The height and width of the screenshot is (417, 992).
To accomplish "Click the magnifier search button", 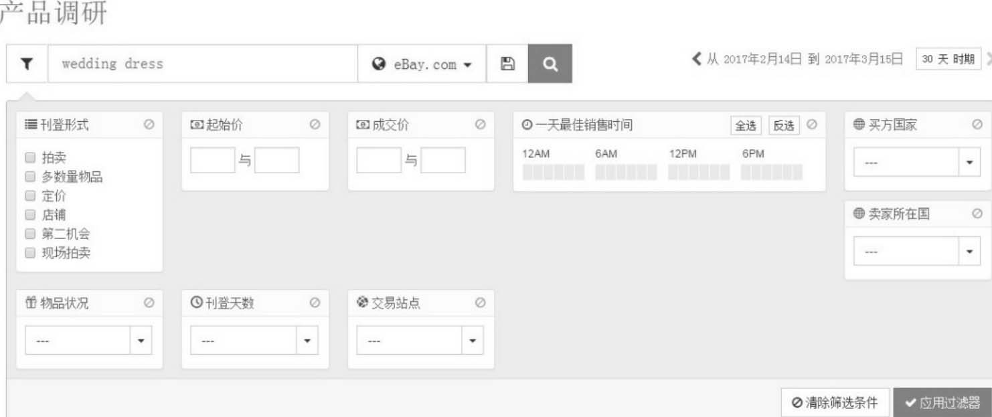I will (550, 64).
